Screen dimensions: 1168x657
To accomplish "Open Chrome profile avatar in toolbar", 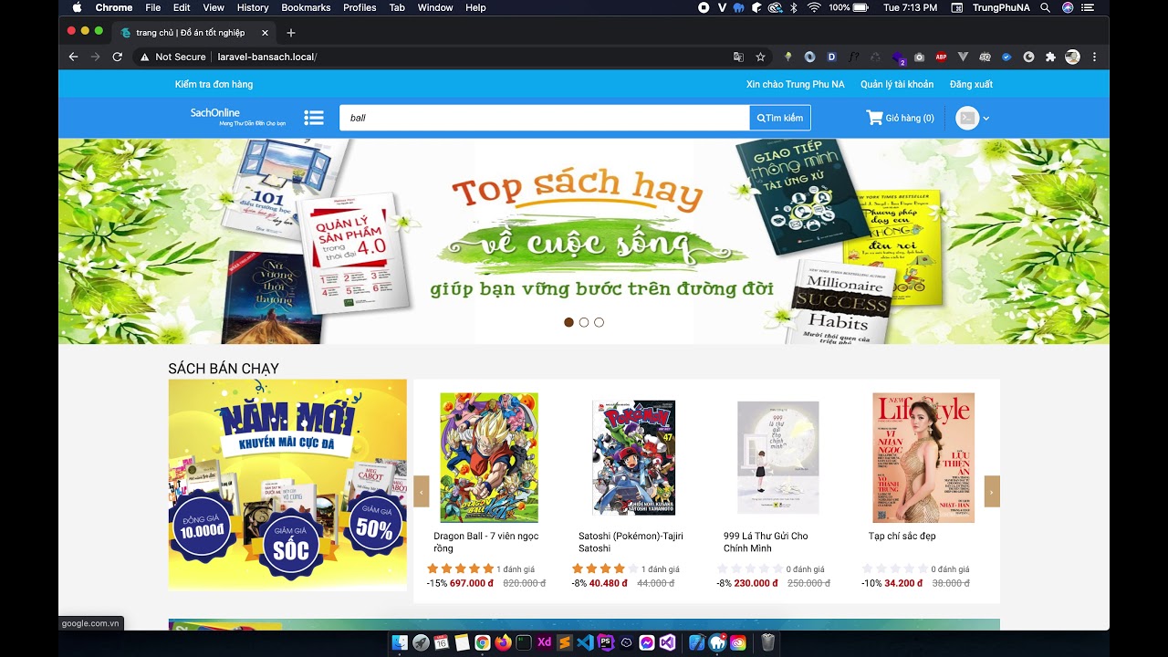I will click(1072, 57).
